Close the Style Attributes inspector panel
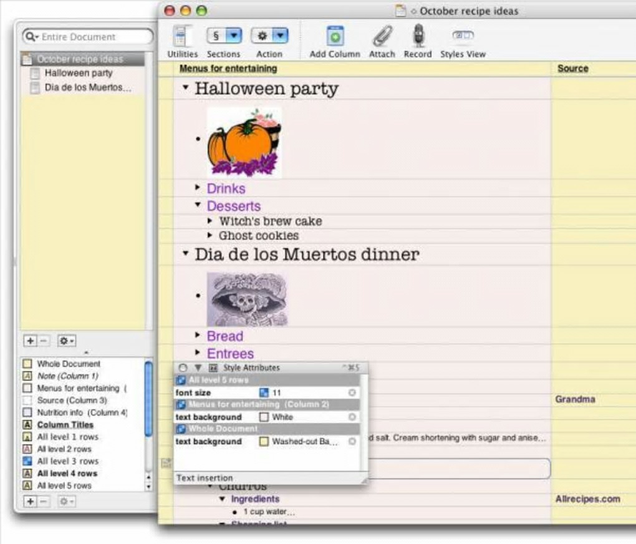 (x=183, y=368)
